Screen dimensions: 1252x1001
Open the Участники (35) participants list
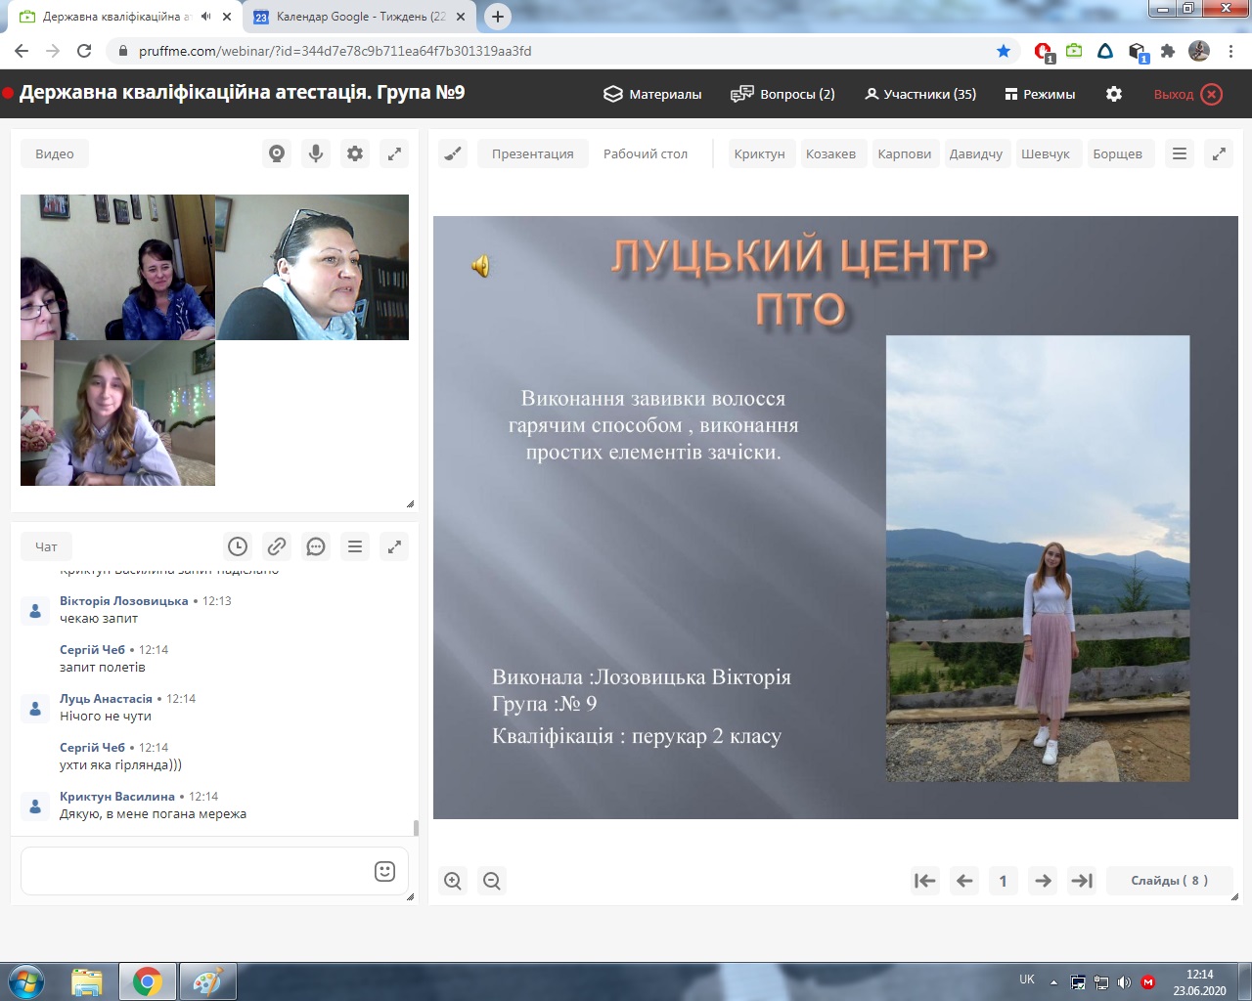tap(920, 94)
